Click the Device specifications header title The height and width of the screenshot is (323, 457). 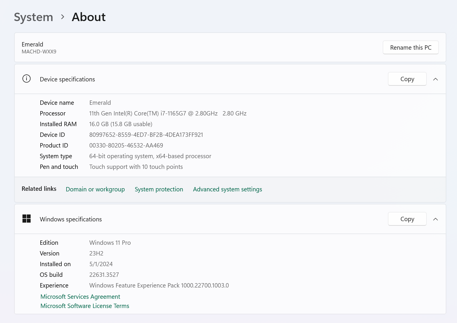click(67, 79)
